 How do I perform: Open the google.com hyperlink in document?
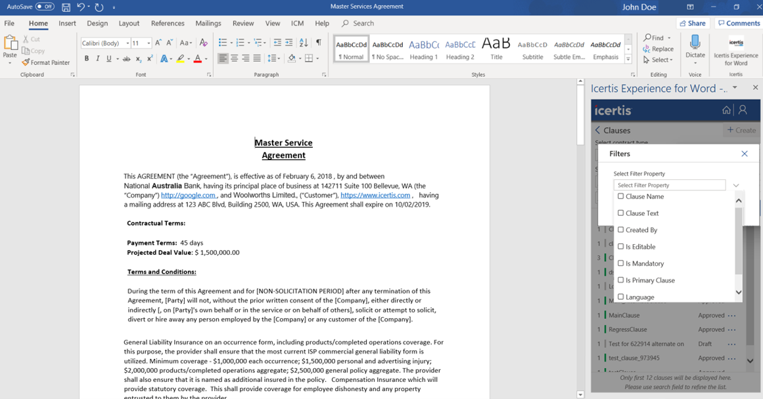point(188,196)
